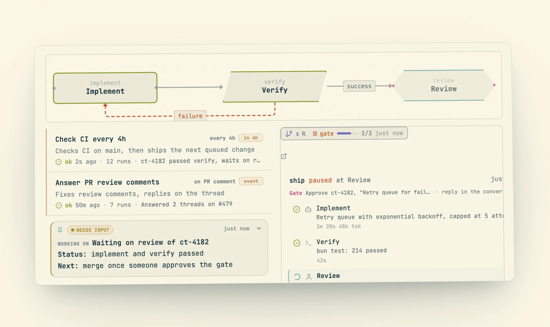Click the failure edge label
Screen dimensions: 550x327
tap(190, 116)
